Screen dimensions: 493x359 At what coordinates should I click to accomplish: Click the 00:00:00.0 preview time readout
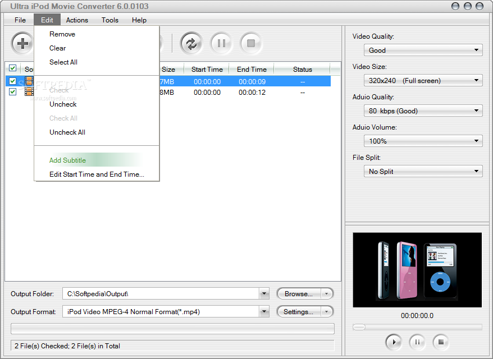[x=417, y=316]
